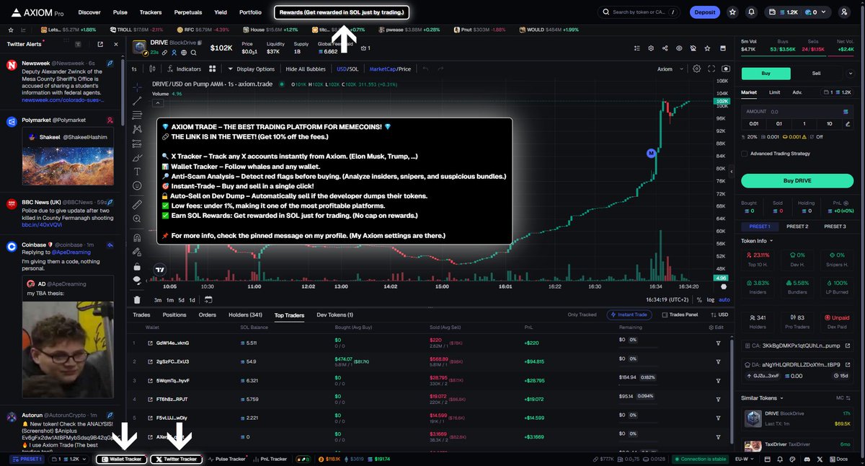Click Hide All Bubbles
This screenshot has width=865, height=466.
click(x=306, y=69)
